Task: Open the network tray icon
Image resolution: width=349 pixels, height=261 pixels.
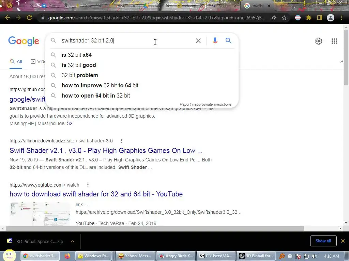Action: (306, 256)
